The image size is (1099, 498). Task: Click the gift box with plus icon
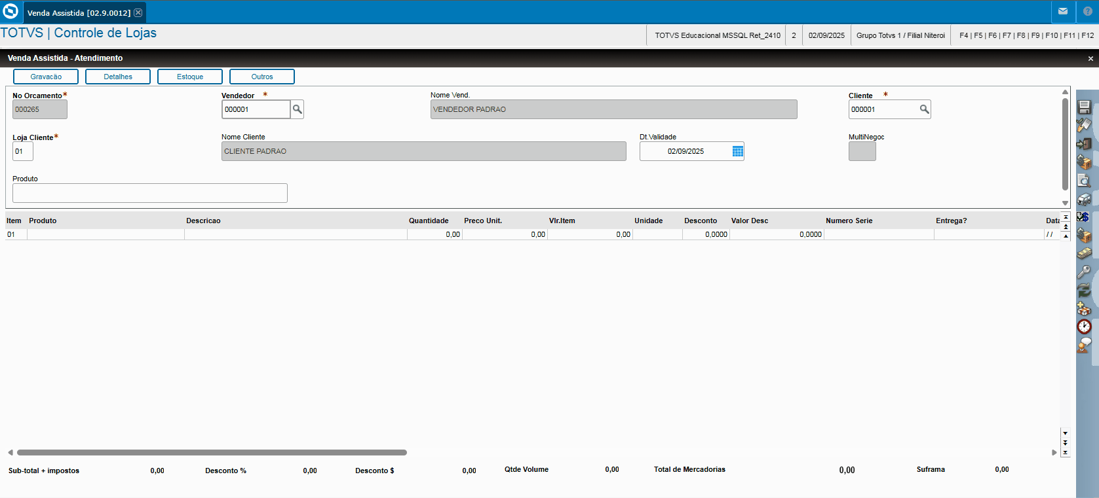(1085, 308)
